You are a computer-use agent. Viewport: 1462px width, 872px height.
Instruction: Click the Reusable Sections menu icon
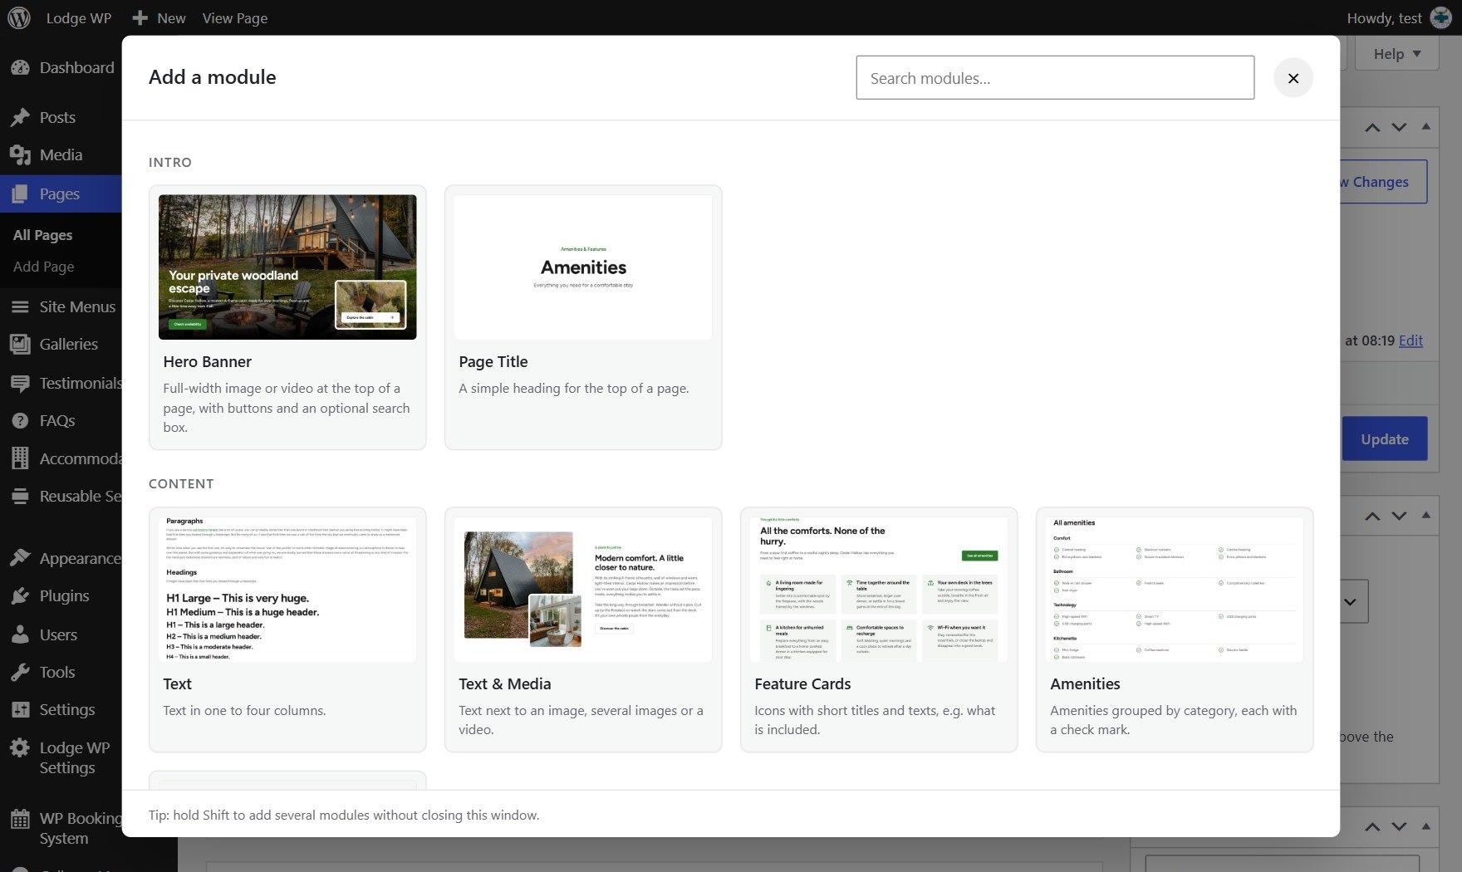tap(20, 497)
